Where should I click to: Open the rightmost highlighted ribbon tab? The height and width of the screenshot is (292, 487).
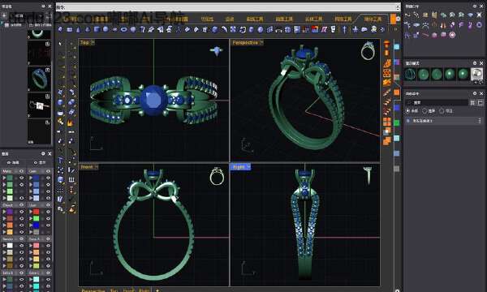(373, 19)
